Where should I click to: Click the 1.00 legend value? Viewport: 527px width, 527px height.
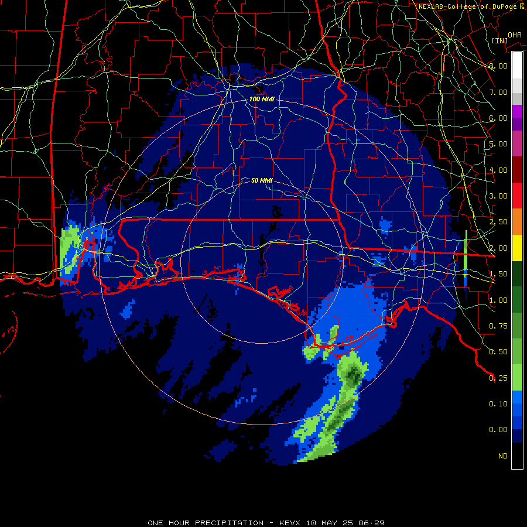click(x=498, y=300)
